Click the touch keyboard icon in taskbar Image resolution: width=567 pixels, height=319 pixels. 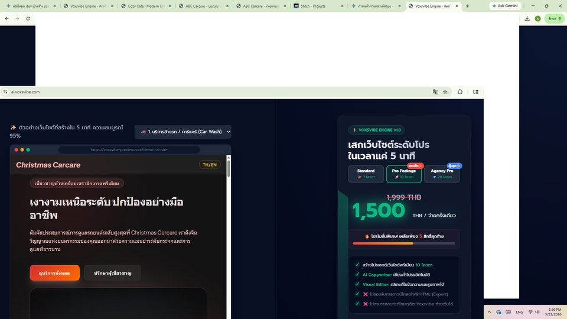pyautogui.click(x=509, y=312)
